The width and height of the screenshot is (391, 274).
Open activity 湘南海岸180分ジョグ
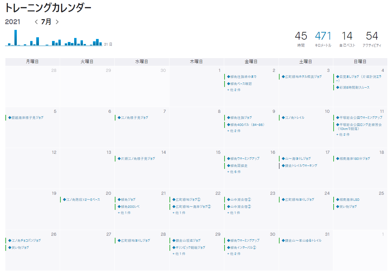[x=353, y=158]
